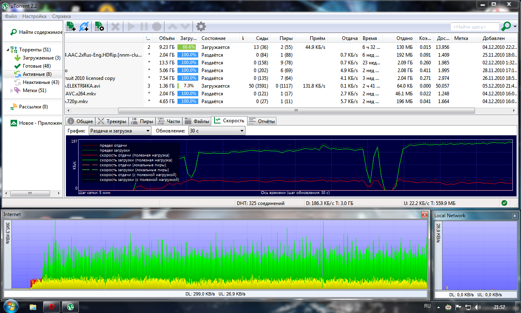Add a new torrent from file

71,26
